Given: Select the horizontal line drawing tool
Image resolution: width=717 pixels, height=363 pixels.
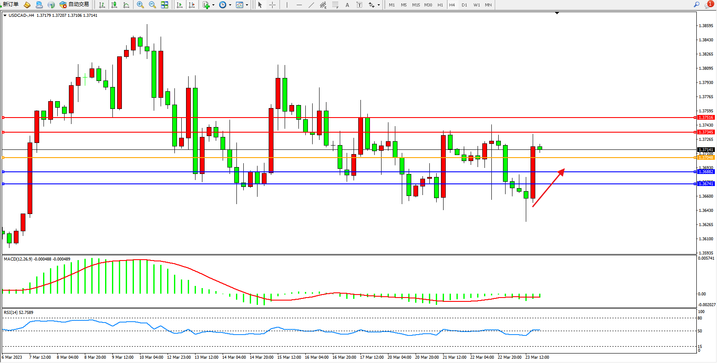Looking at the screenshot, I should click(x=299, y=5).
